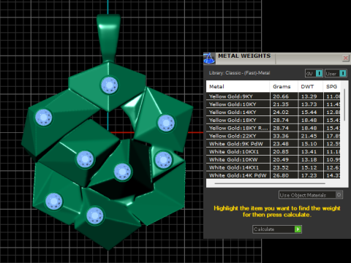The height and width of the screenshot is (263, 351).
Task: Select the Yellow Gold:10KY row
Action: 273,104
